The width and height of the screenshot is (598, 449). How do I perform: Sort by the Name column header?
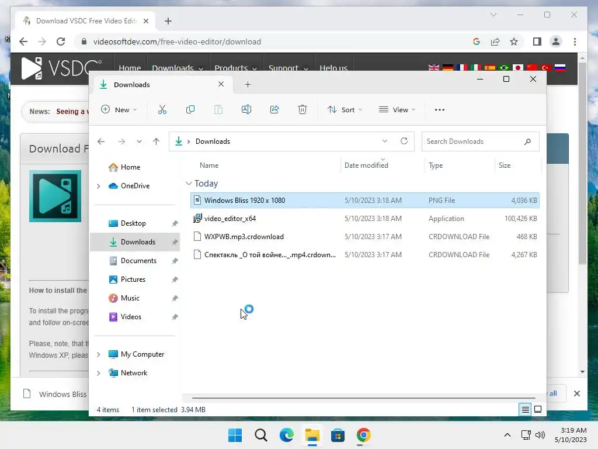coord(209,165)
